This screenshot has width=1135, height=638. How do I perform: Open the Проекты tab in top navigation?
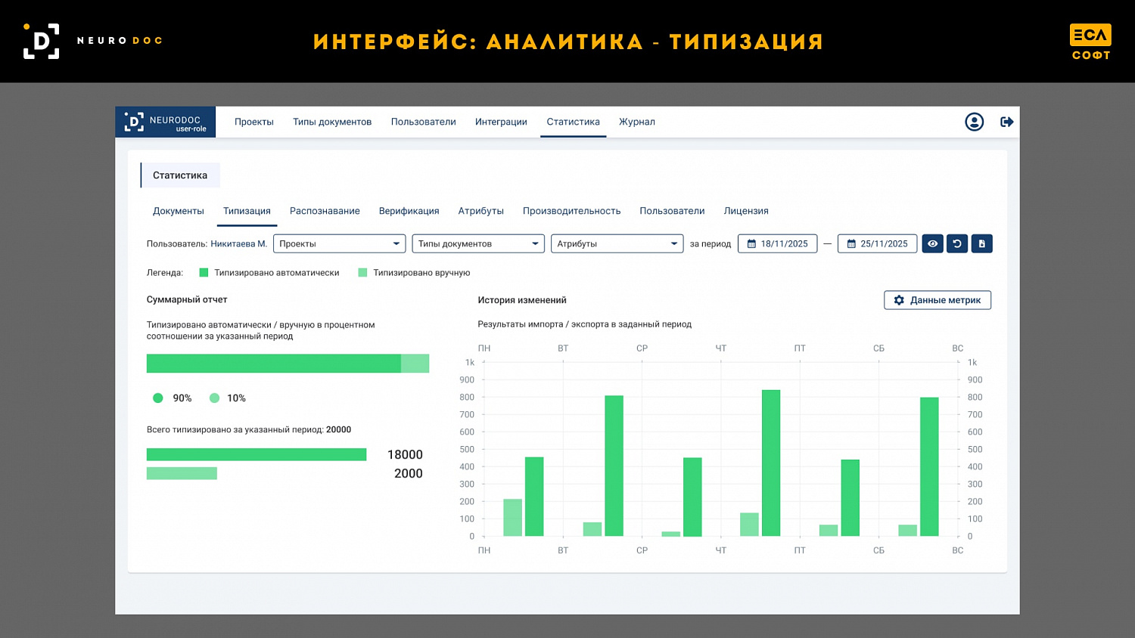coord(254,122)
